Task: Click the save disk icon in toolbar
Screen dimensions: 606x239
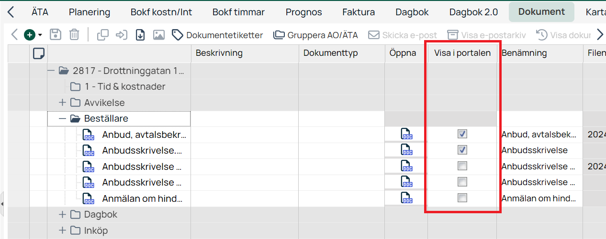Action: [56, 35]
